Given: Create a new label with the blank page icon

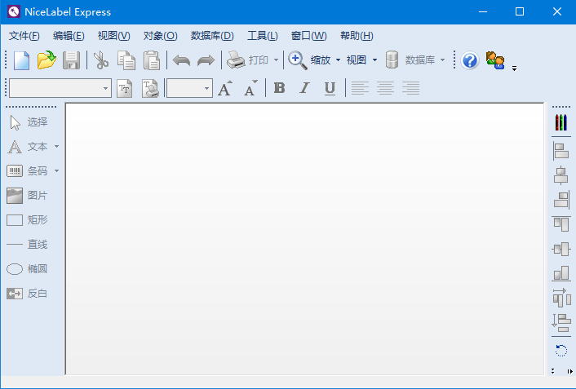Looking at the screenshot, I should tap(21, 60).
